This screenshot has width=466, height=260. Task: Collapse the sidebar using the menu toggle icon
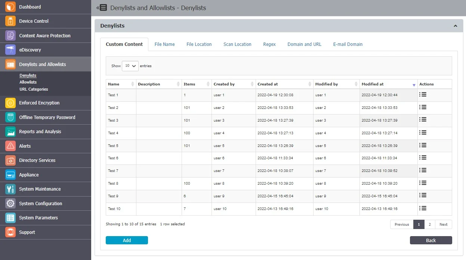(x=102, y=7)
